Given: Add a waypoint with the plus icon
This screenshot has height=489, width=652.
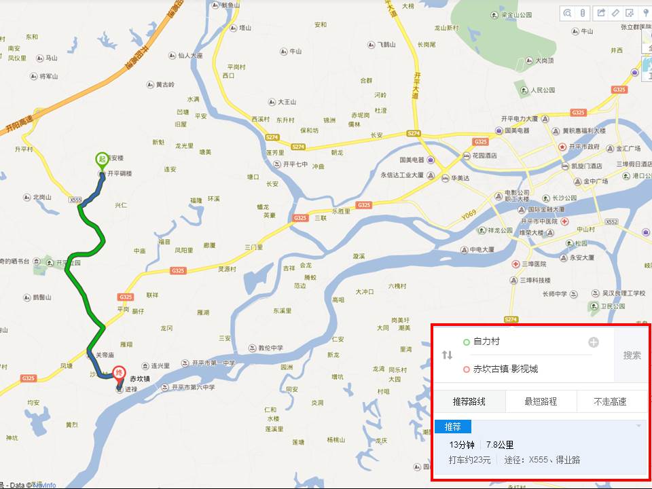Looking at the screenshot, I should (594, 342).
